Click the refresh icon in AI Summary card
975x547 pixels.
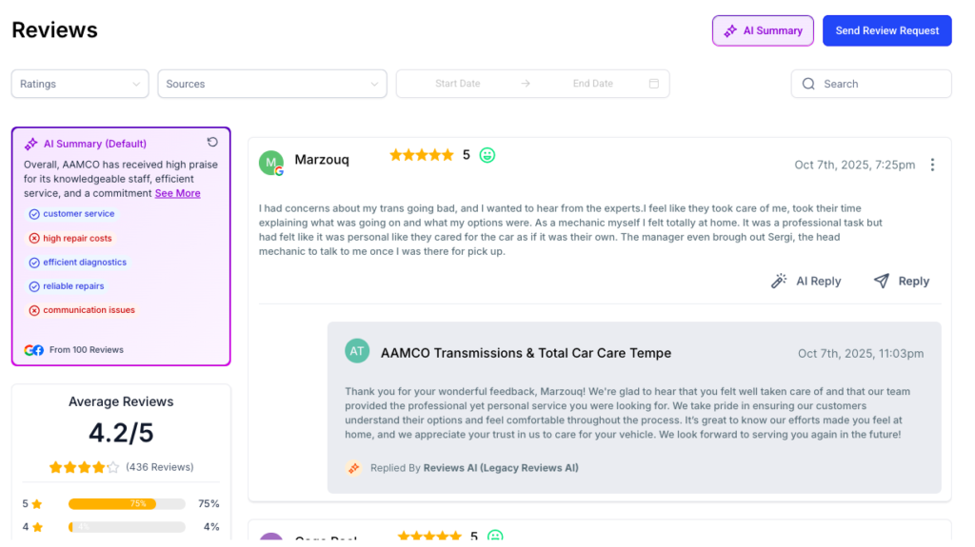click(x=212, y=143)
